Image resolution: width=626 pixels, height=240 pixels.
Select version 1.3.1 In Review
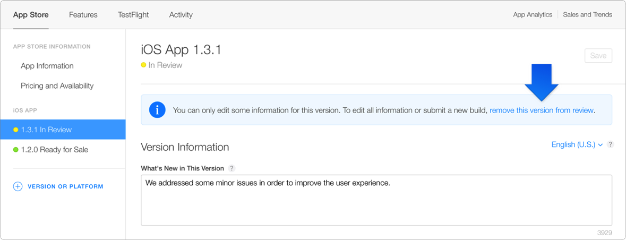tap(63, 130)
